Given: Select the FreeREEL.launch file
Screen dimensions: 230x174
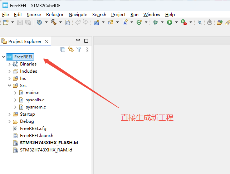Looking at the screenshot, I should click(x=33, y=136).
